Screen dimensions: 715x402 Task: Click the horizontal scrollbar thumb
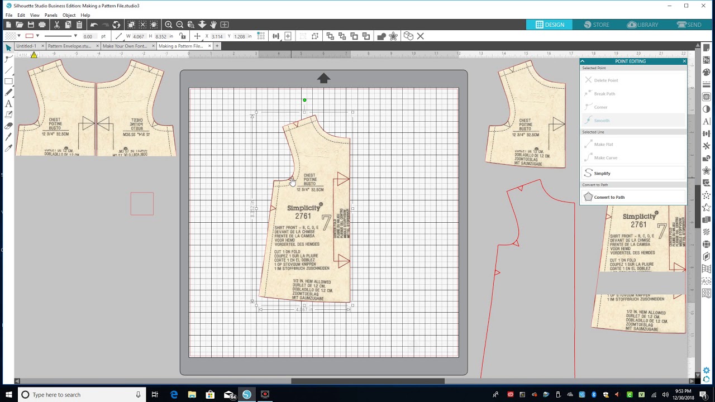click(368, 381)
